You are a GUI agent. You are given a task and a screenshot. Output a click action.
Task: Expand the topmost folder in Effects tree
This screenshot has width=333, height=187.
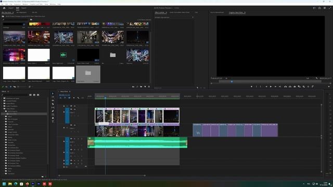[x=3, y=98]
